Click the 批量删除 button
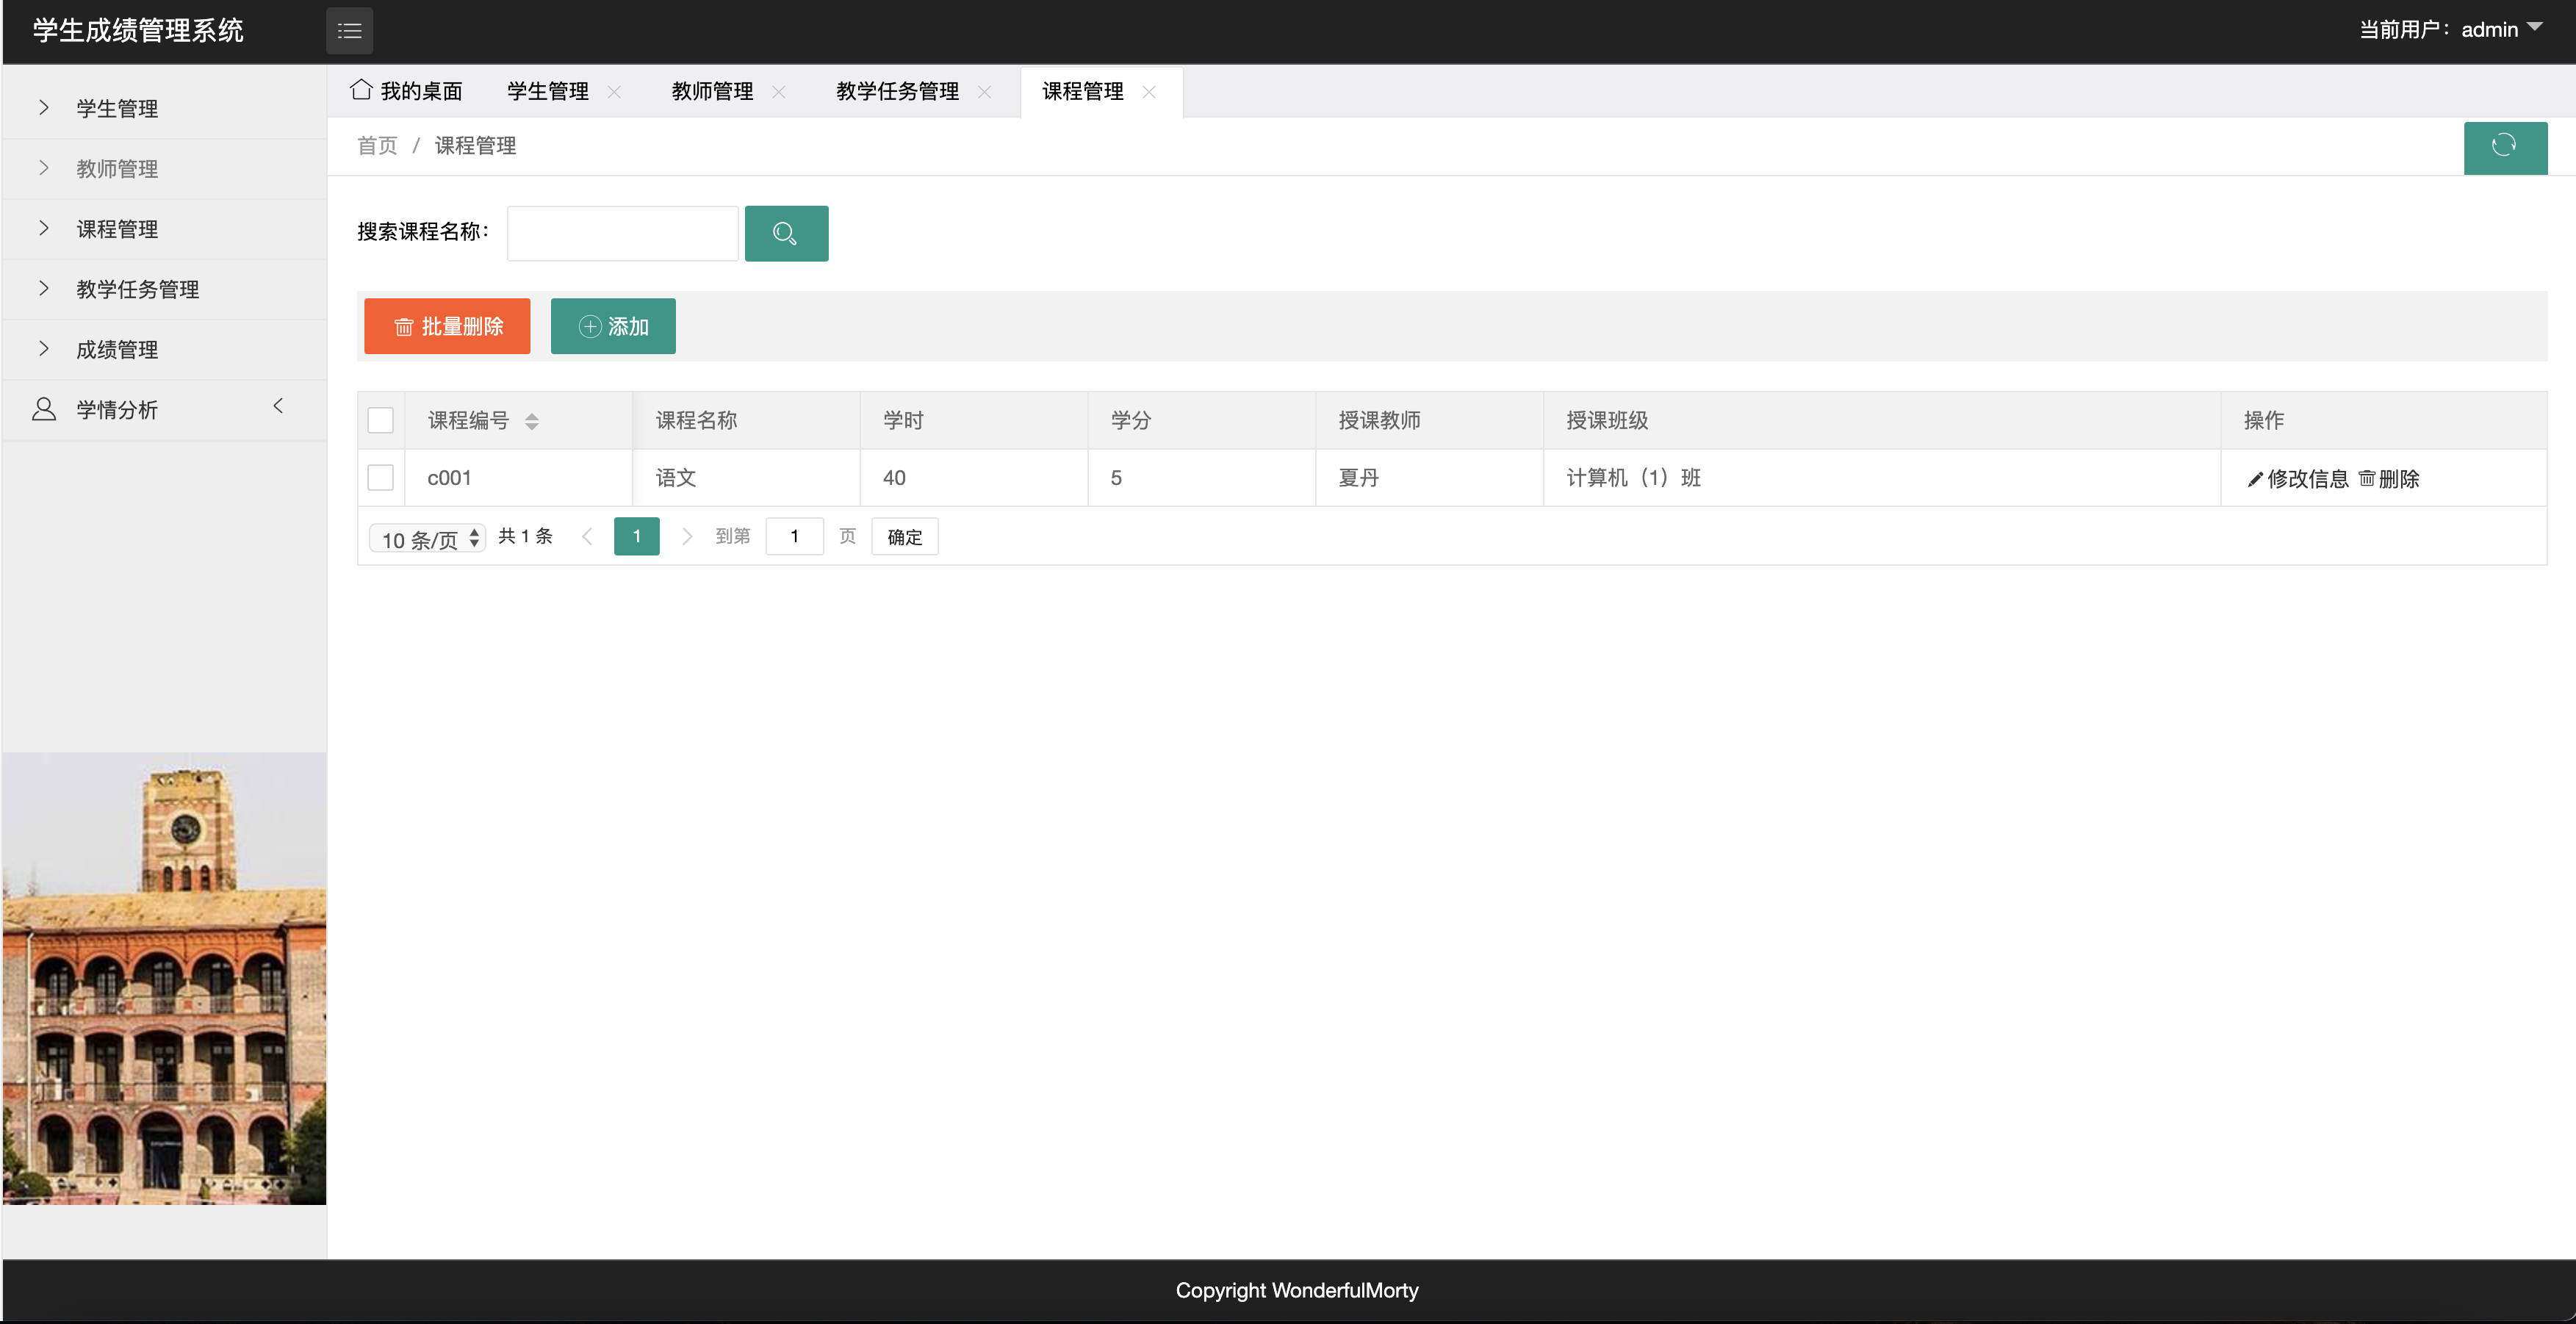The height and width of the screenshot is (1324, 2576). click(447, 327)
